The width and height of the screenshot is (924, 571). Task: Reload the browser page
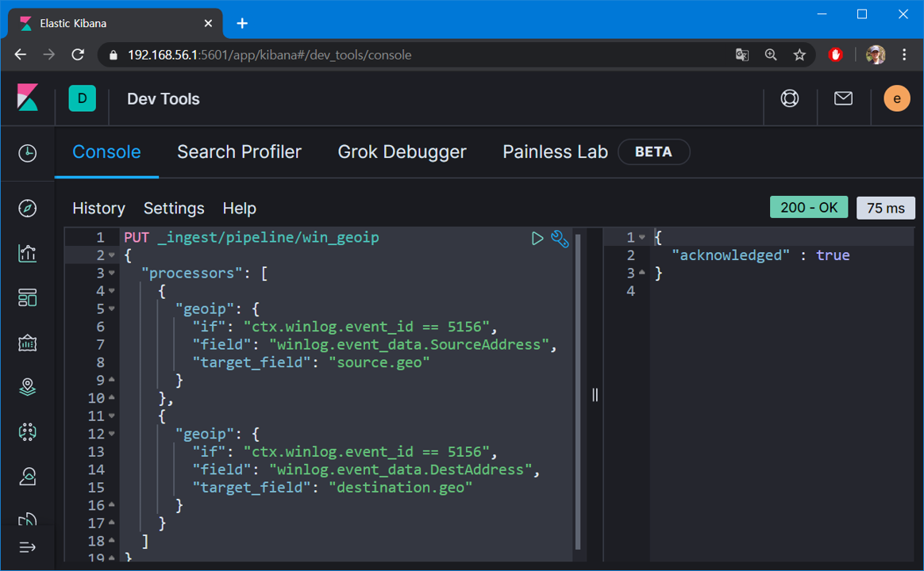(78, 55)
